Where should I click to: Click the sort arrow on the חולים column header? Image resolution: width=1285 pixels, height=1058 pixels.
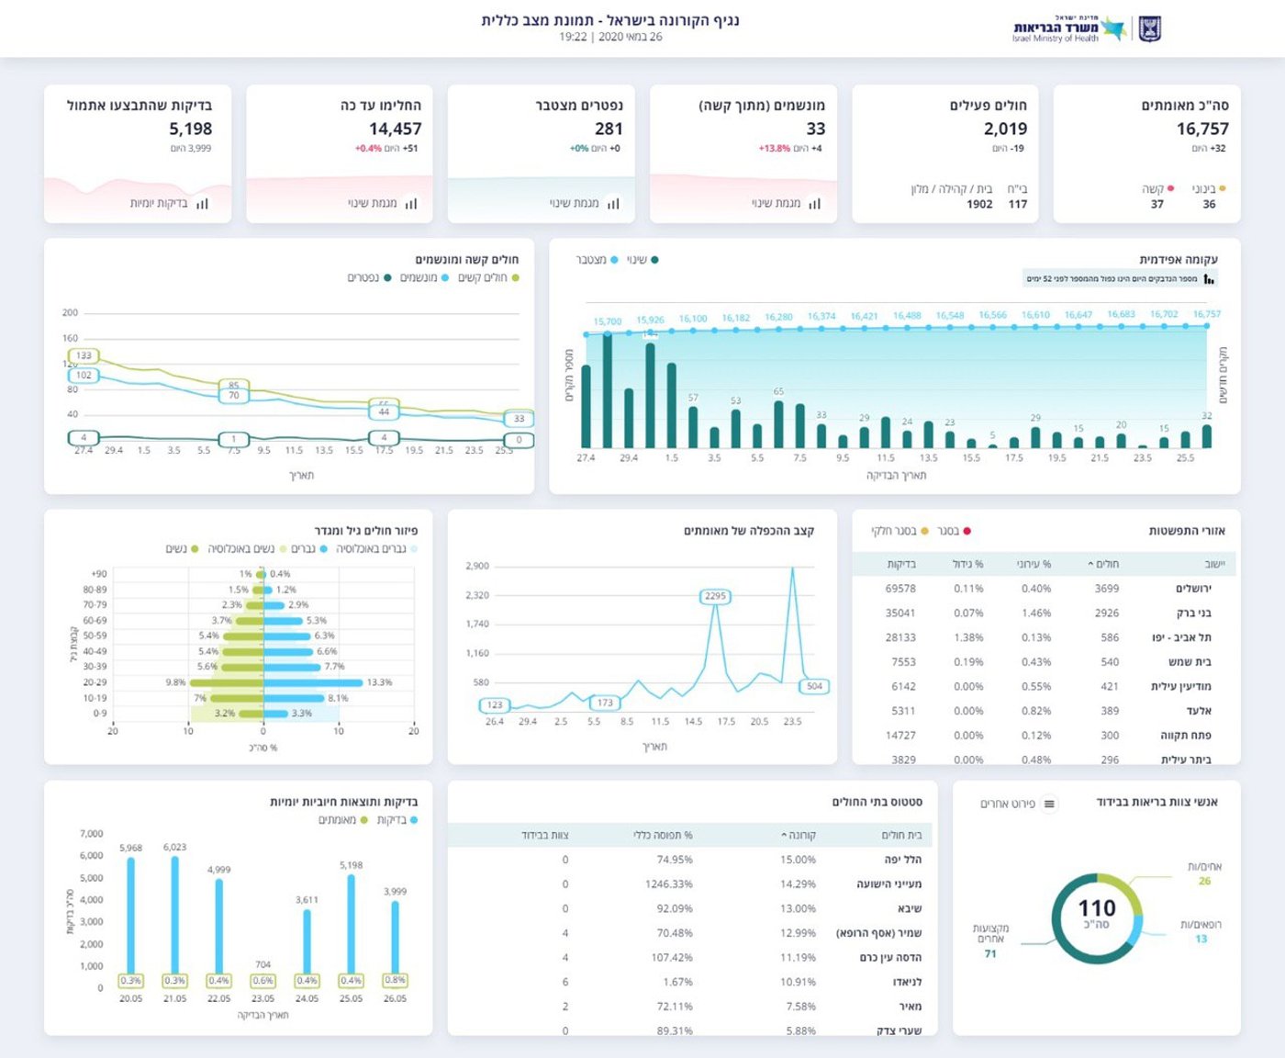pyautogui.click(x=1090, y=564)
